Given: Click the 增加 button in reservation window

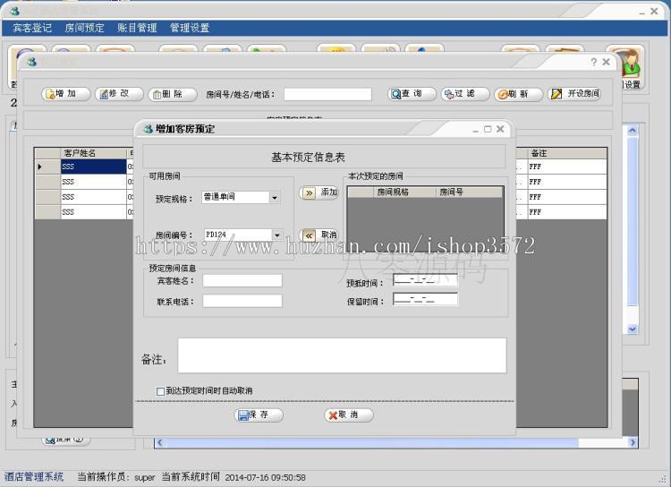Looking at the screenshot, I should coord(66,94).
